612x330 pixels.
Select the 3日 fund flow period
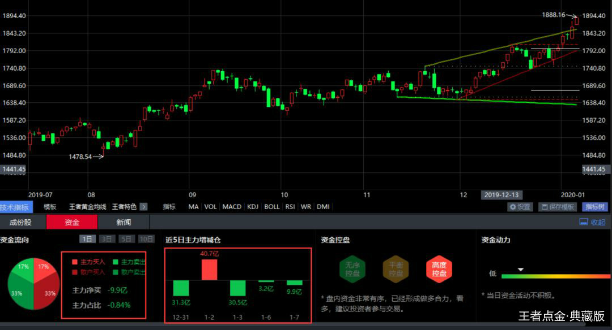[x=107, y=239]
